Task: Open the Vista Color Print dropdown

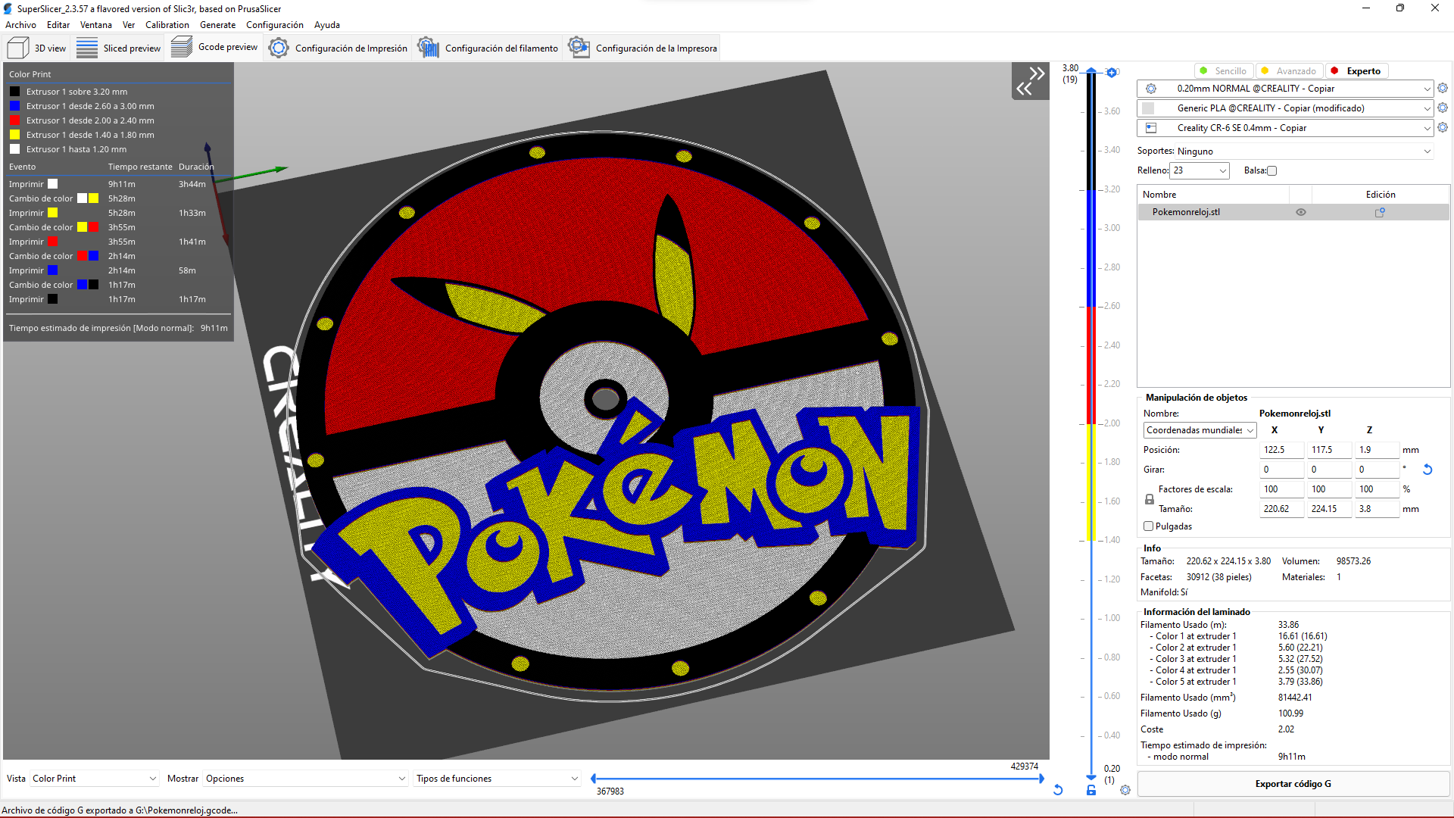Action: 95,779
